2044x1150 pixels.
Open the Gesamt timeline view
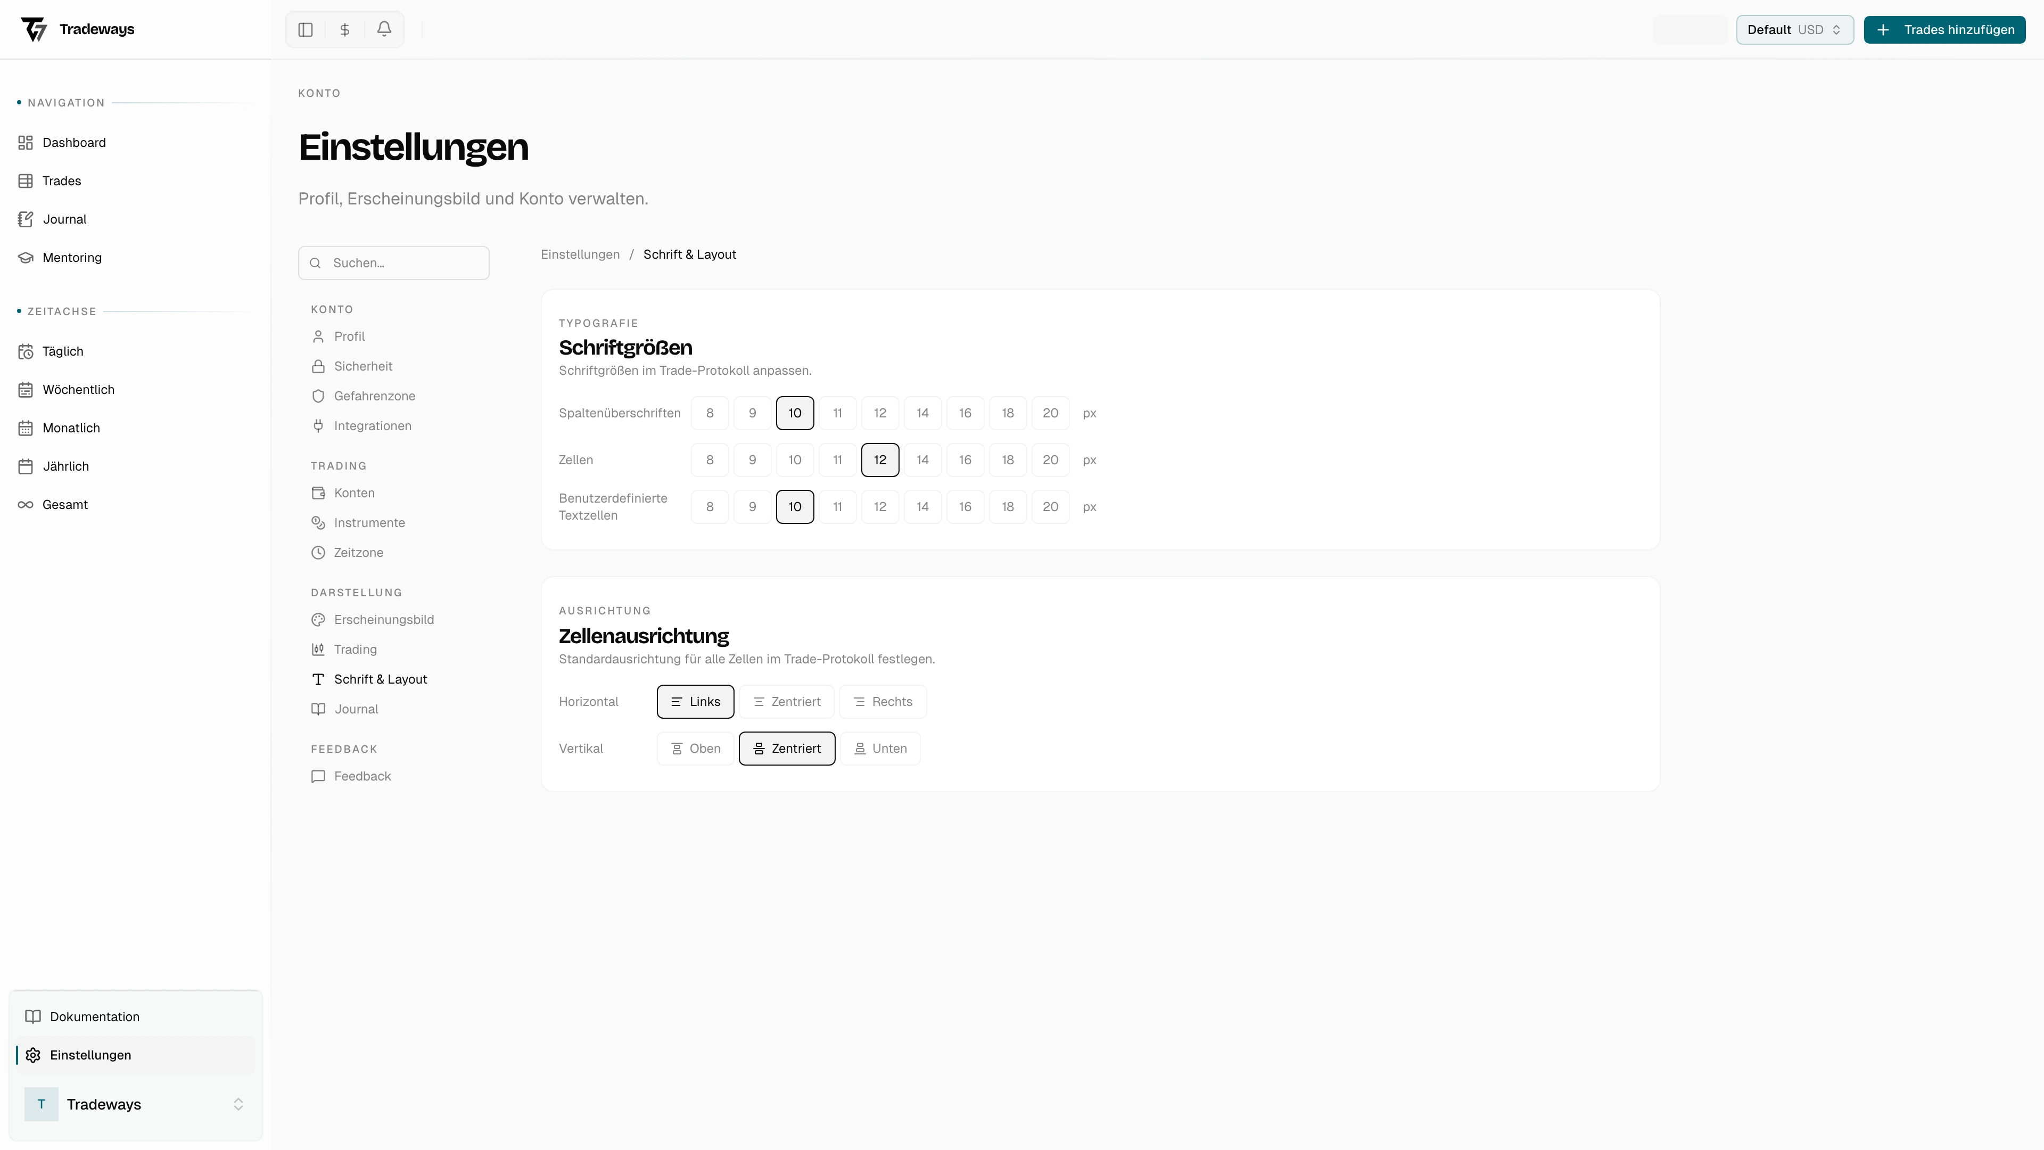65,504
